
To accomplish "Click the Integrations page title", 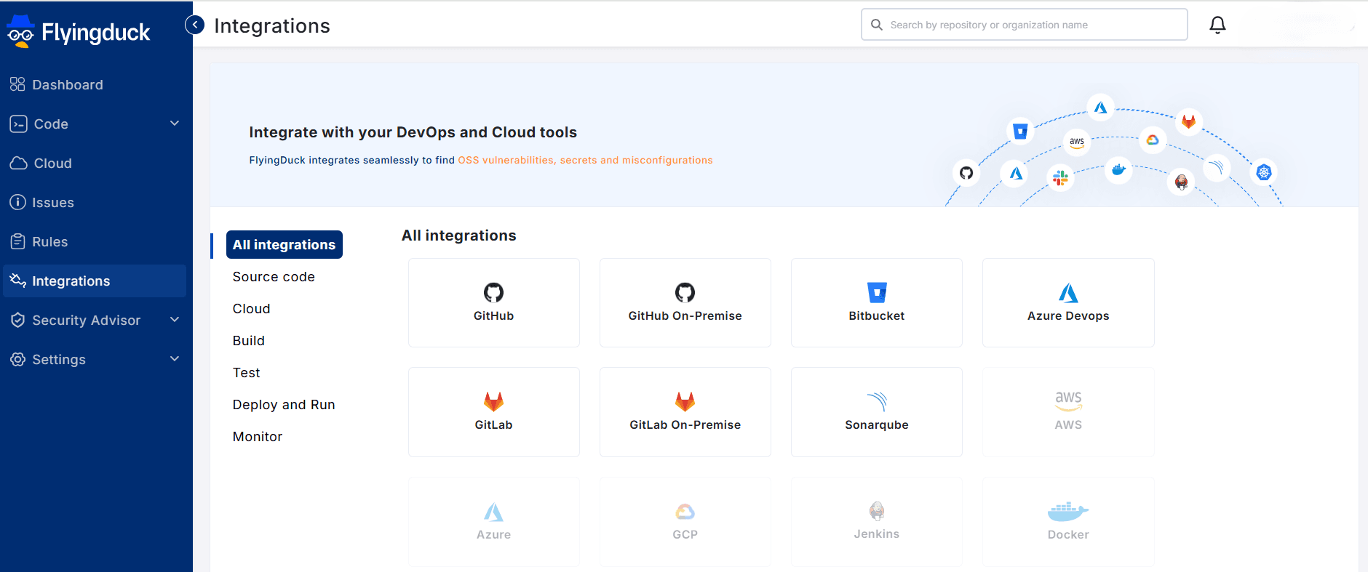I will point(272,25).
